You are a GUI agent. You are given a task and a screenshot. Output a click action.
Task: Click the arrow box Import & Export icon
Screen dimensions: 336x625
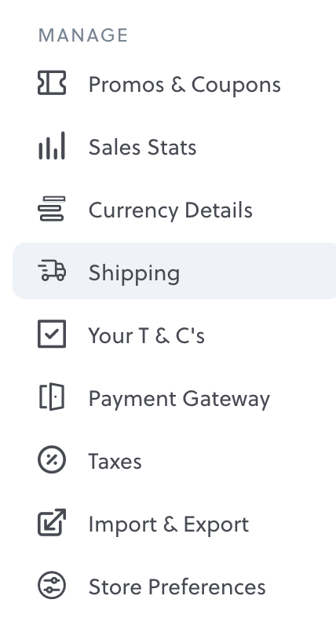click(52, 522)
